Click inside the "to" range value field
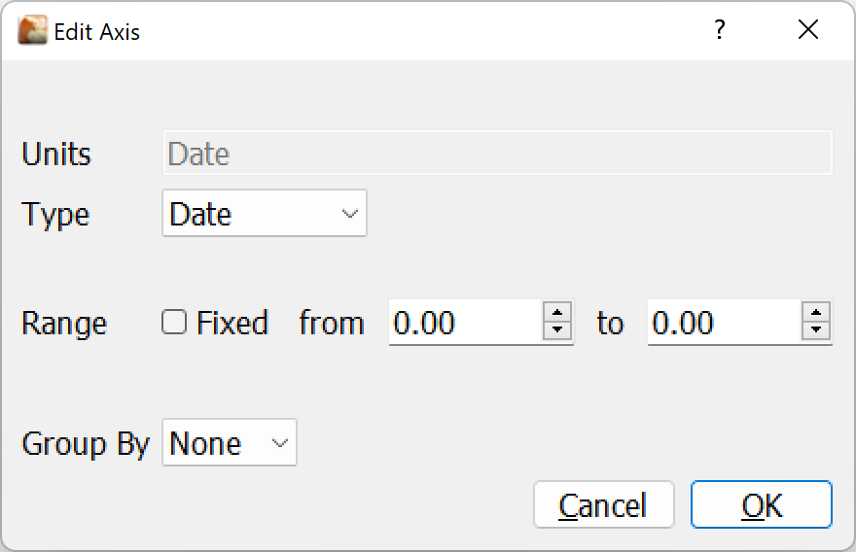 [x=723, y=323]
